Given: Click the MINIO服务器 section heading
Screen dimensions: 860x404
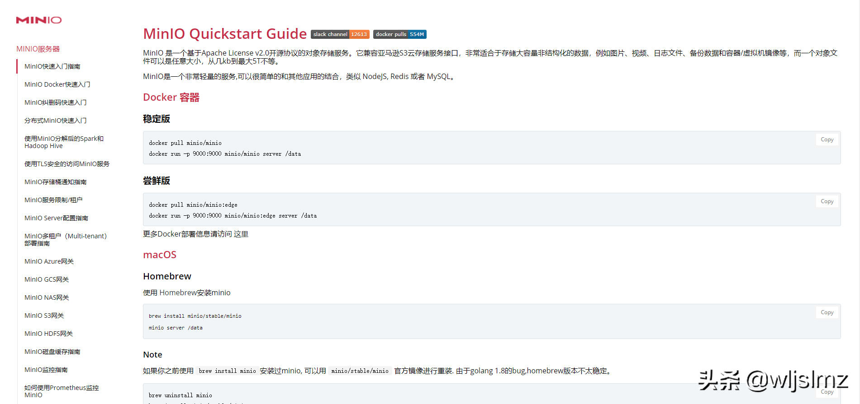Looking at the screenshot, I should (38, 49).
